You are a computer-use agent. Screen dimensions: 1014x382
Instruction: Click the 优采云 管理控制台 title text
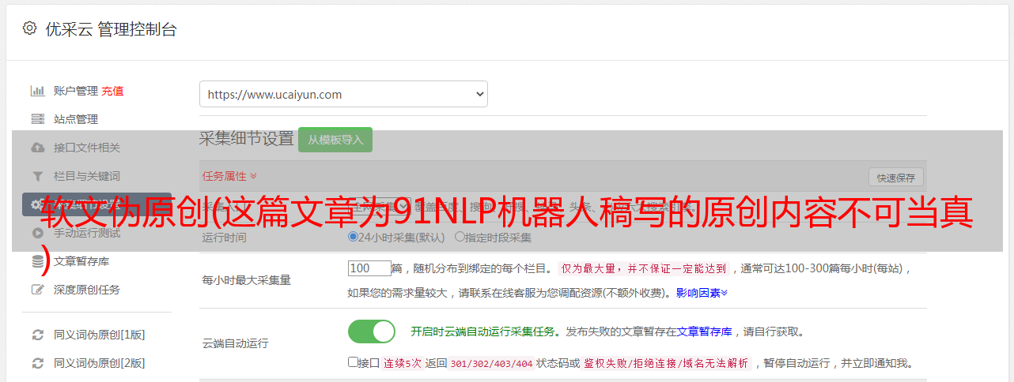[x=111, y=29]
